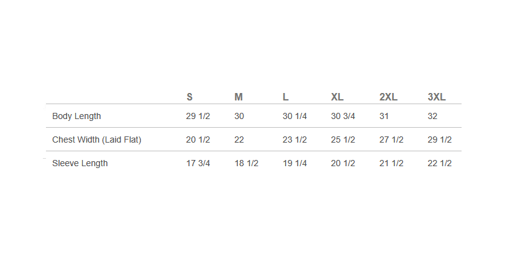Select Sleeve Length value 17 3/4

[x=198, y=163]
